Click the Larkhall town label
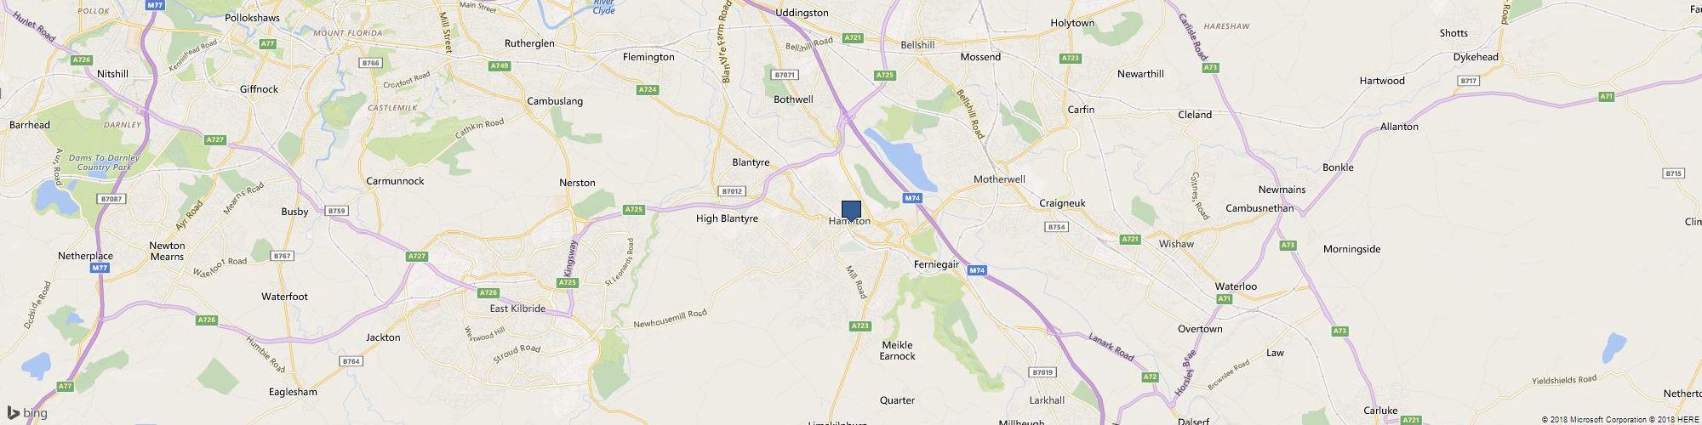Image resolution: width=1702 pixels, height=425 pixels. coord(1046,400)
